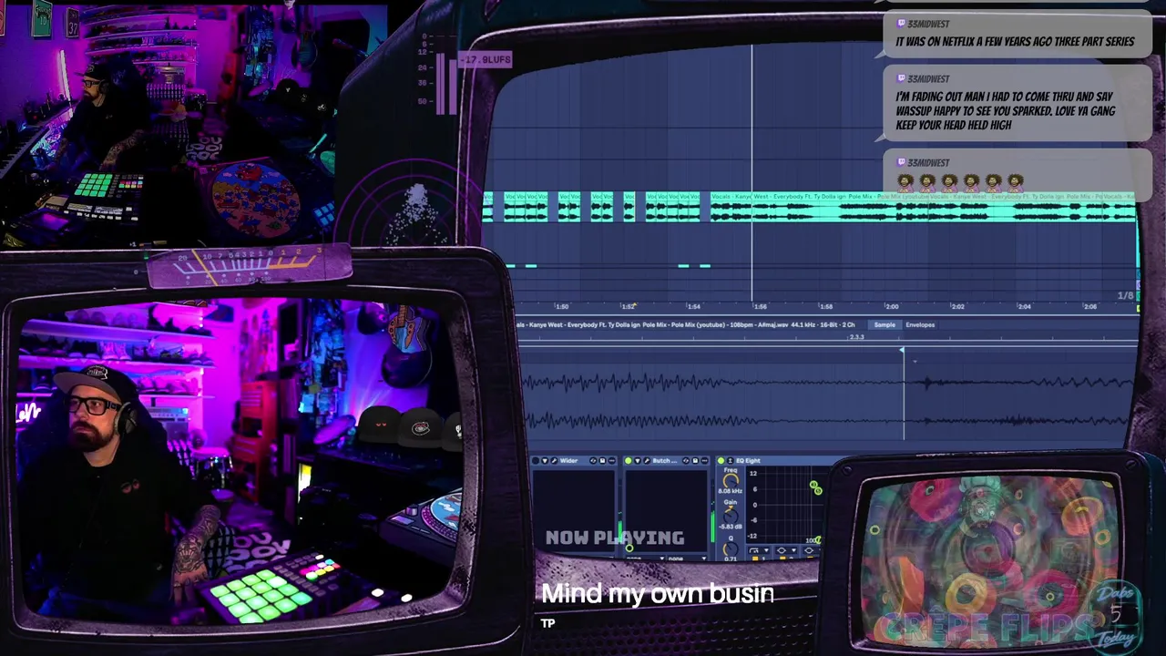Open the Wider device options menu

click(612, 461)
